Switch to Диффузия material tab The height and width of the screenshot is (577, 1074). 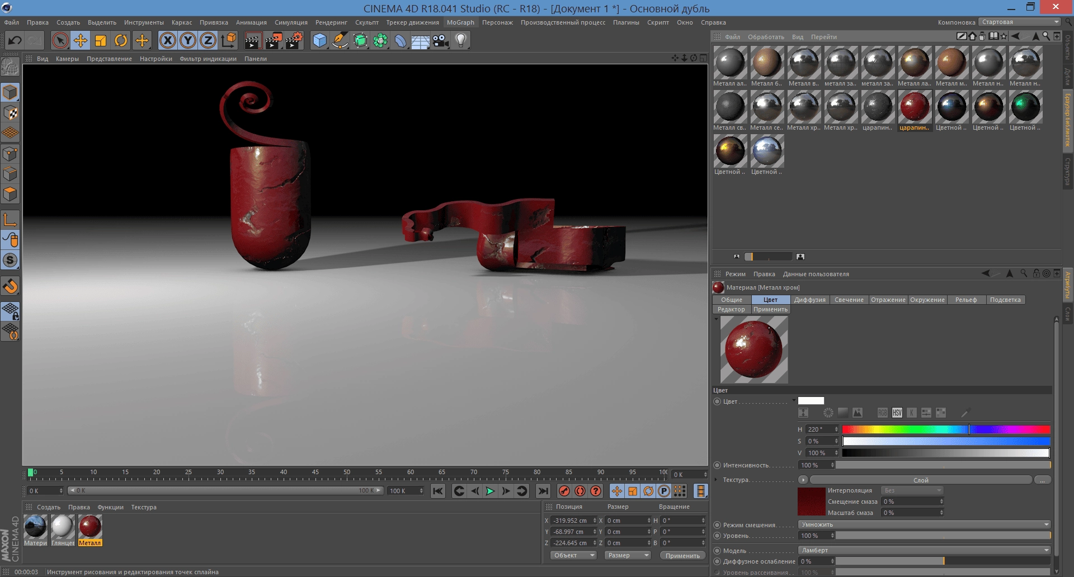pos(809,300)
